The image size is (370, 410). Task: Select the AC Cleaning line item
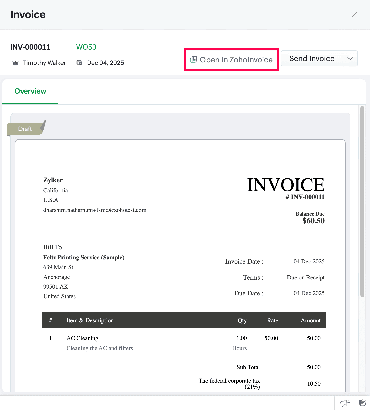(x=82, y=338)
